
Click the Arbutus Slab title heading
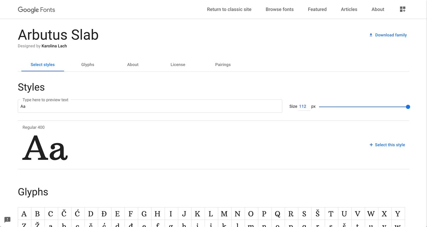click(58, 35)
